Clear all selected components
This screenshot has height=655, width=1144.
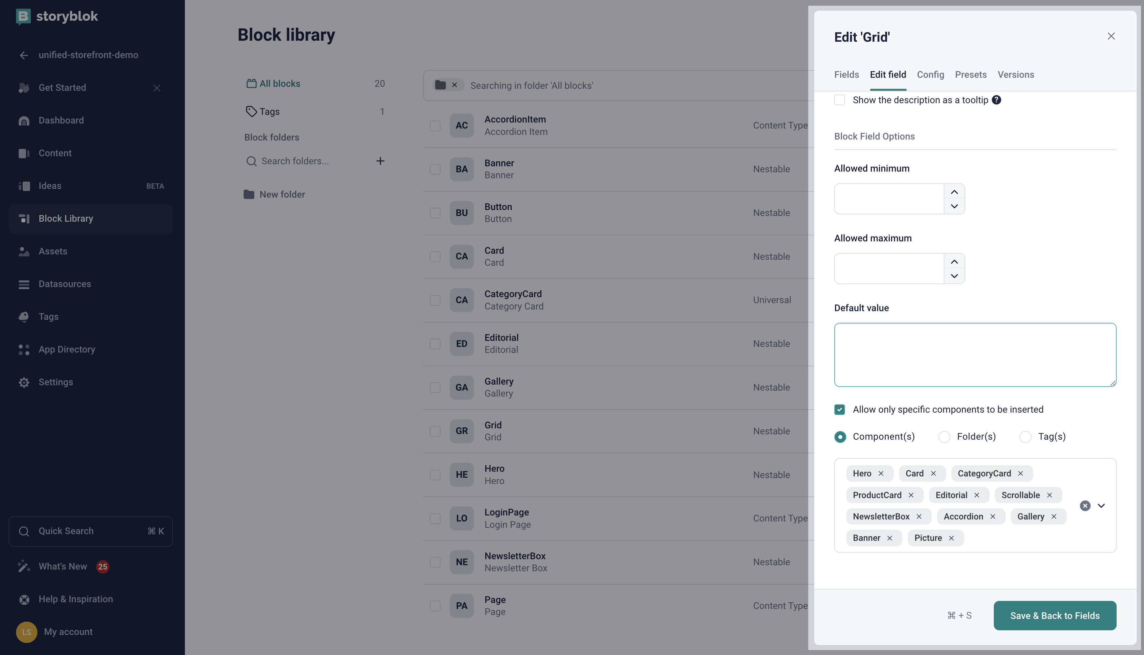click(x=1085, y=506)
